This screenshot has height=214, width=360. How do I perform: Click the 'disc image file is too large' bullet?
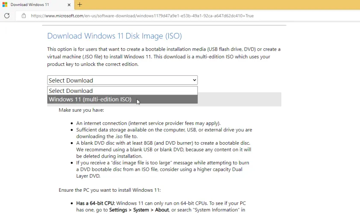[162, 163]
